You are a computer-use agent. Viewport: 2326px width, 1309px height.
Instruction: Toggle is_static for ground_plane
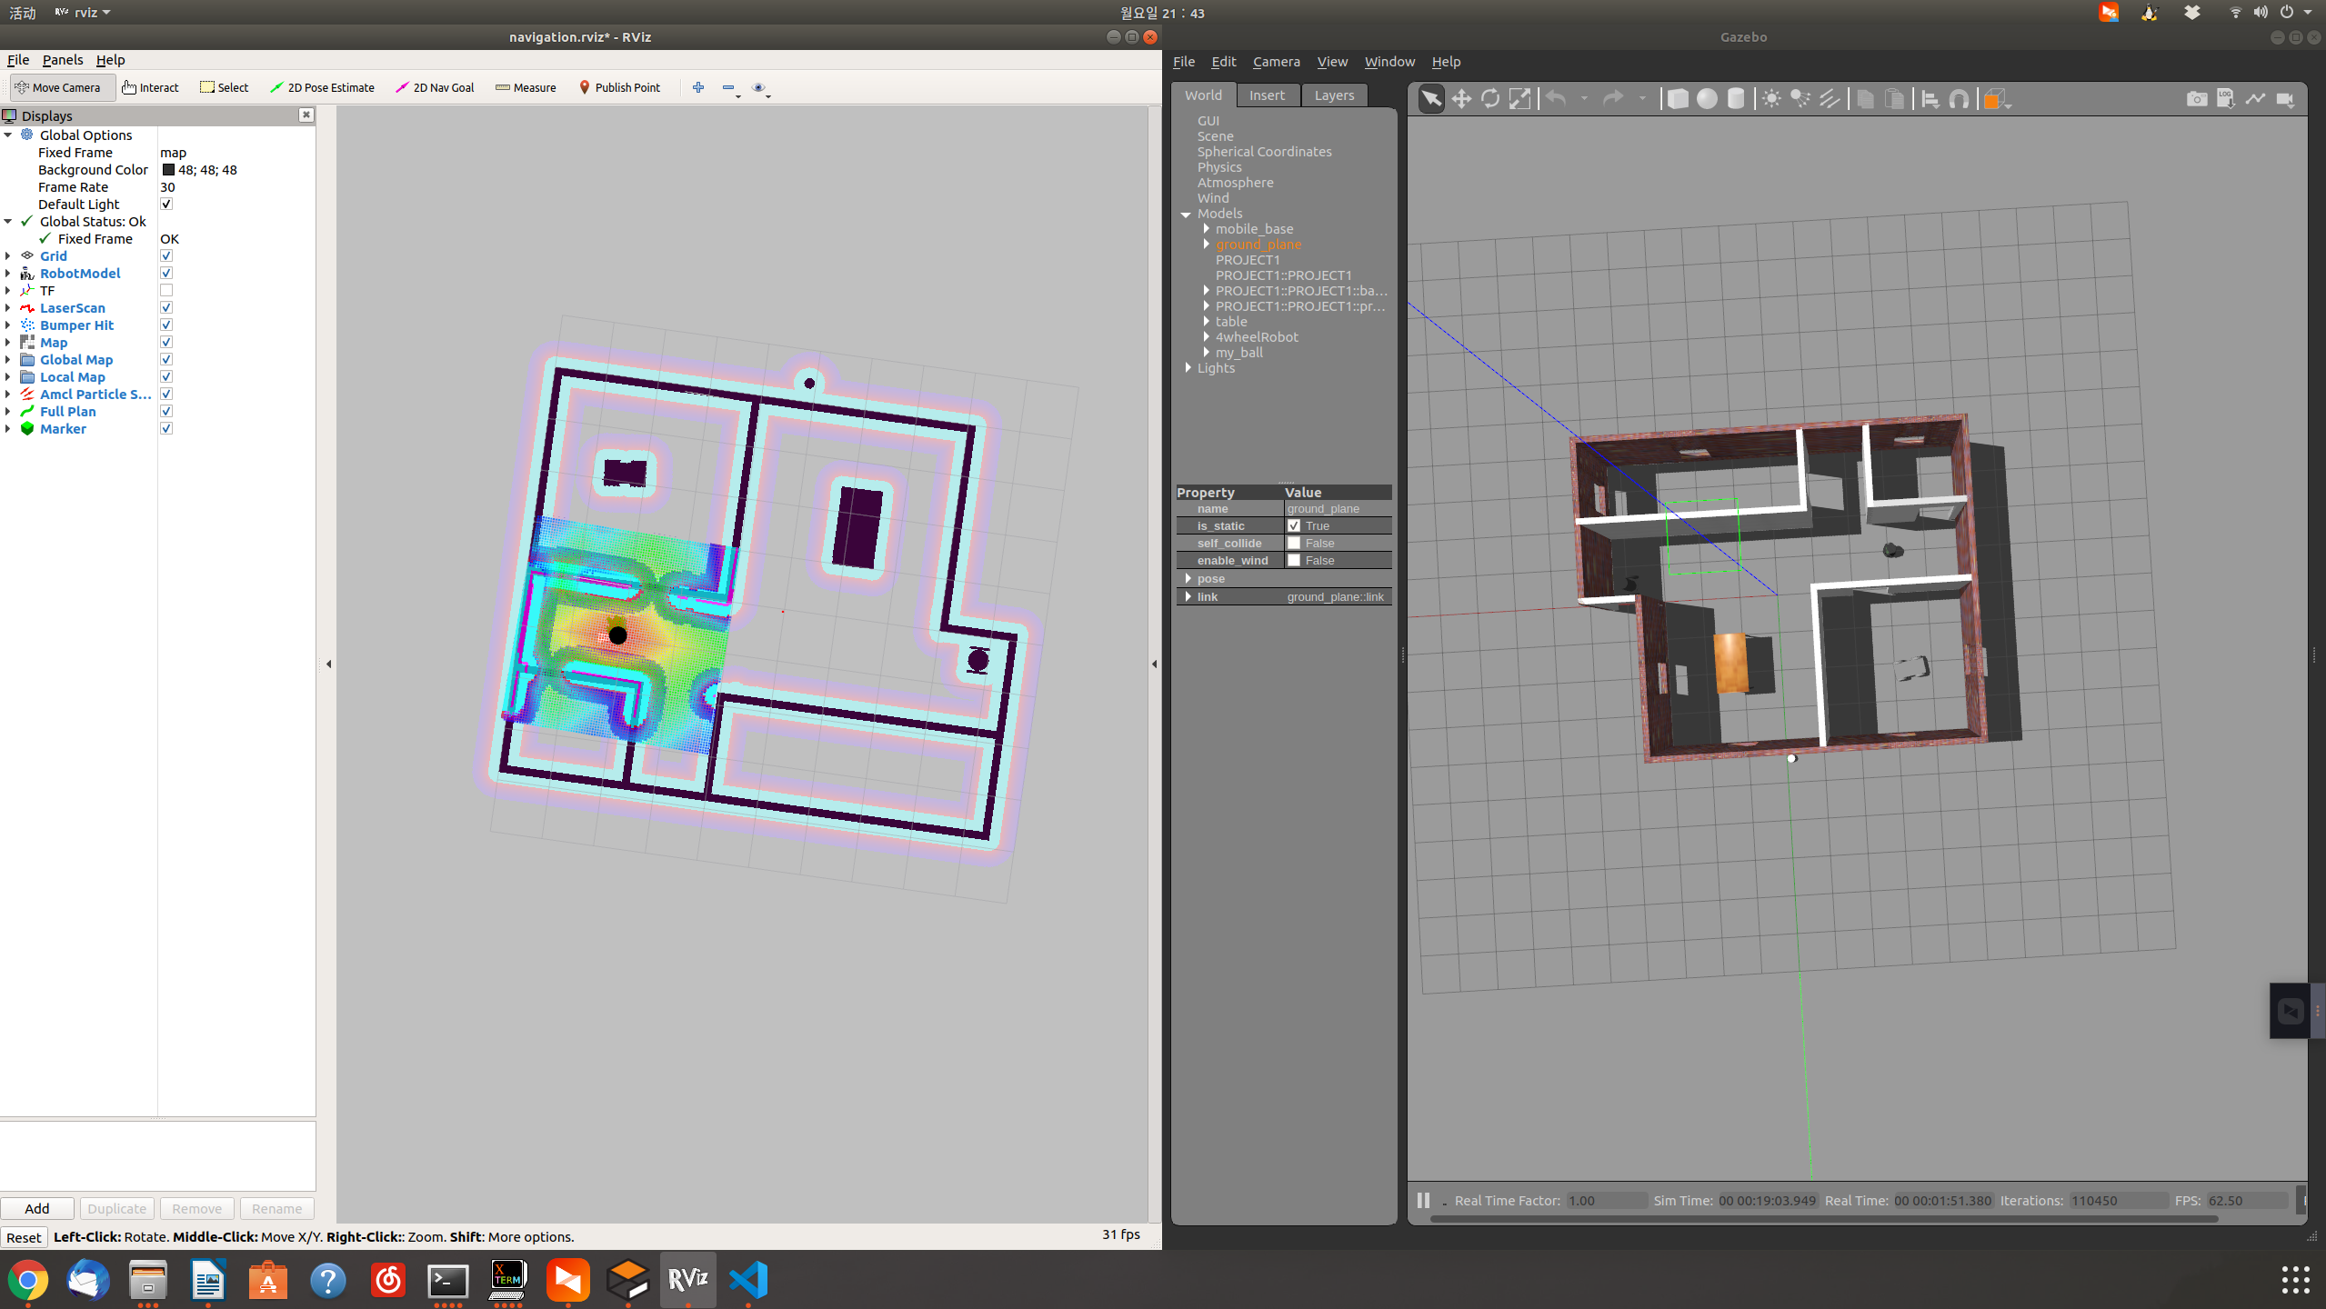[x=1295, y=525]
